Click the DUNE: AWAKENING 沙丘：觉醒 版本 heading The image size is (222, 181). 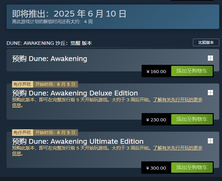click(x=49, y=43)
